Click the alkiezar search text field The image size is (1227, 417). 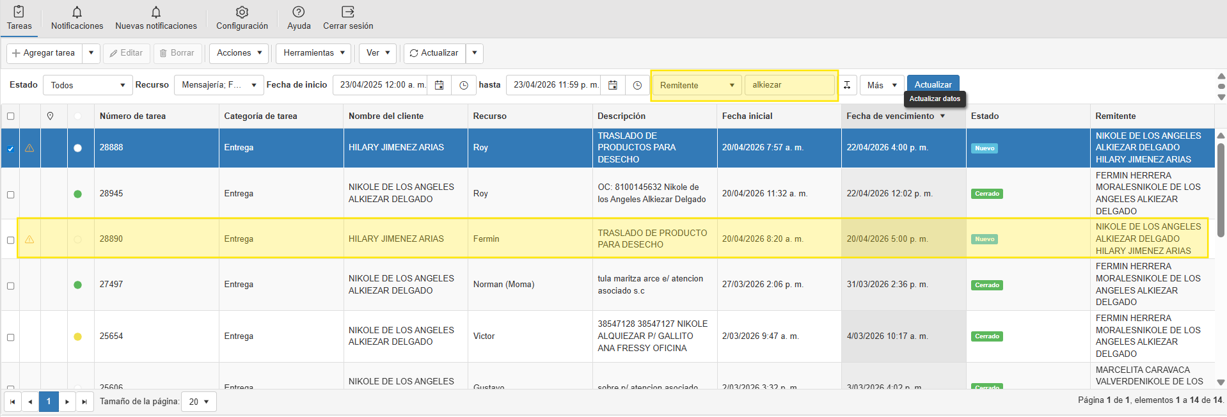[x=789, y=85]
